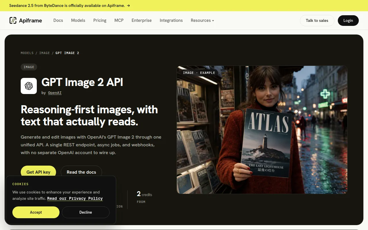The width and height of the screenshot is (368, 230).
Task: Accept cookies in the consent popup
Action: tap(36, 212)
